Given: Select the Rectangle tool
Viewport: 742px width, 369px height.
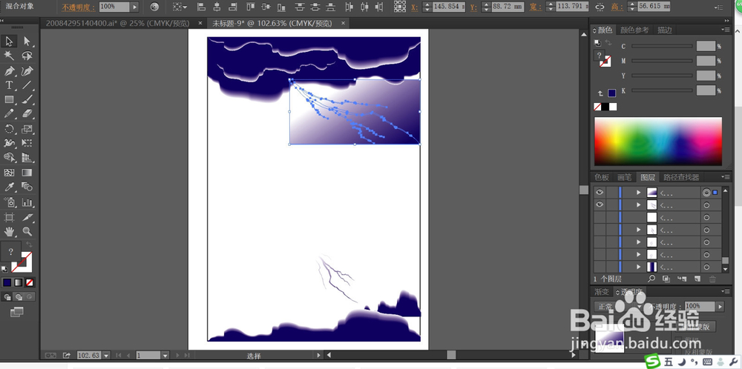Looking at the screenshot, I should tap(9, 99).
